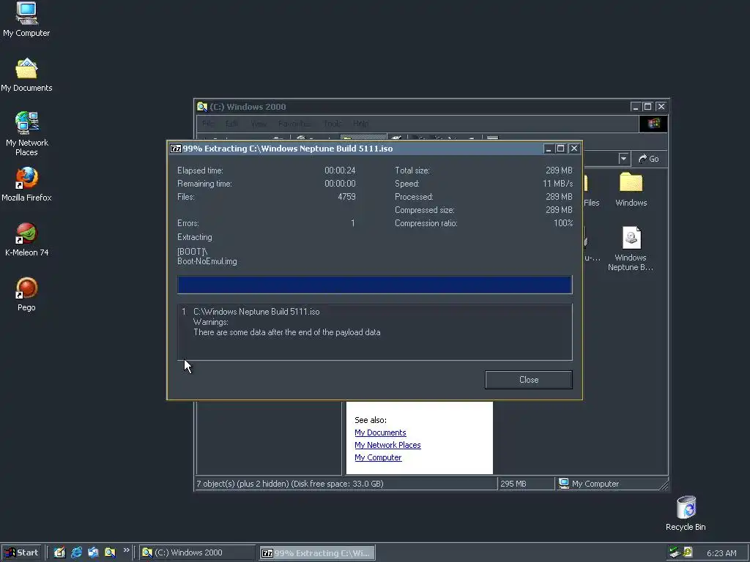
Task: Click Windows logo throbber in Explorer
Action: [653, 124]
